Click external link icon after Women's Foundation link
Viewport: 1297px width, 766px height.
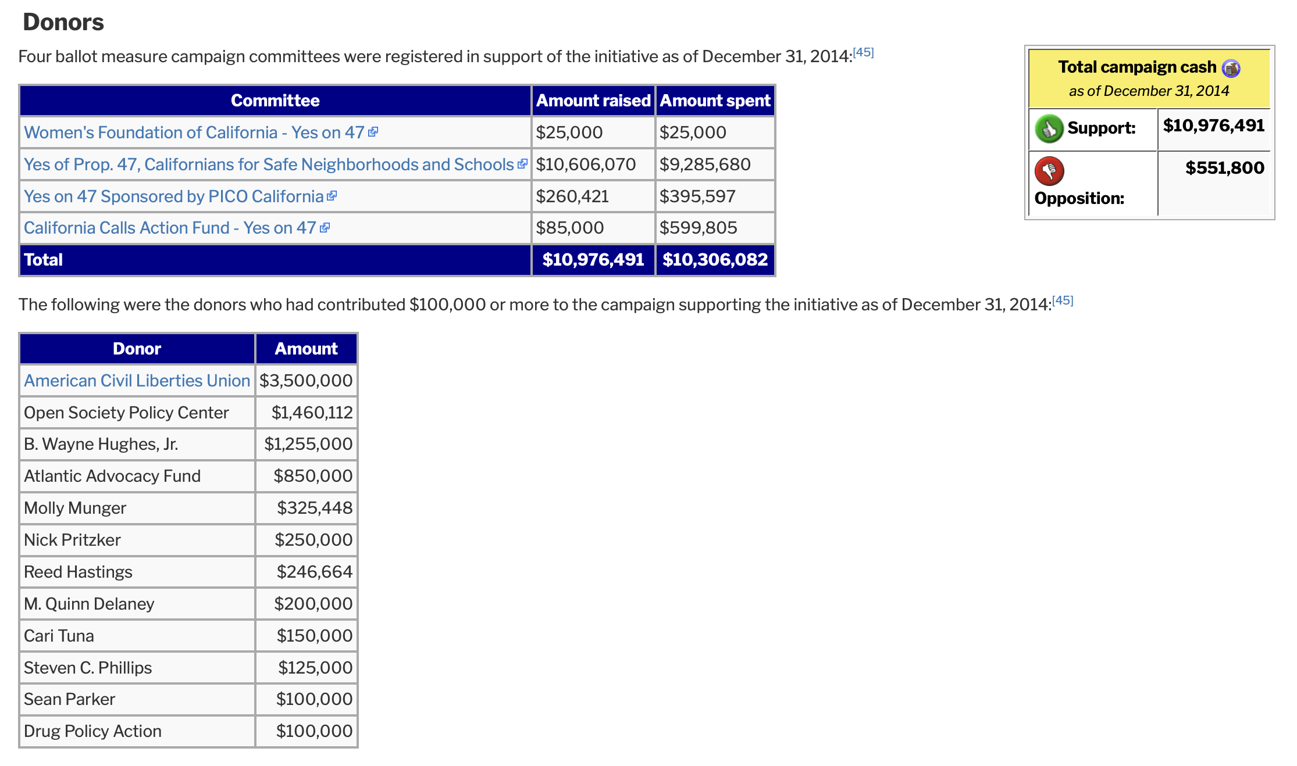click(373, 132)
